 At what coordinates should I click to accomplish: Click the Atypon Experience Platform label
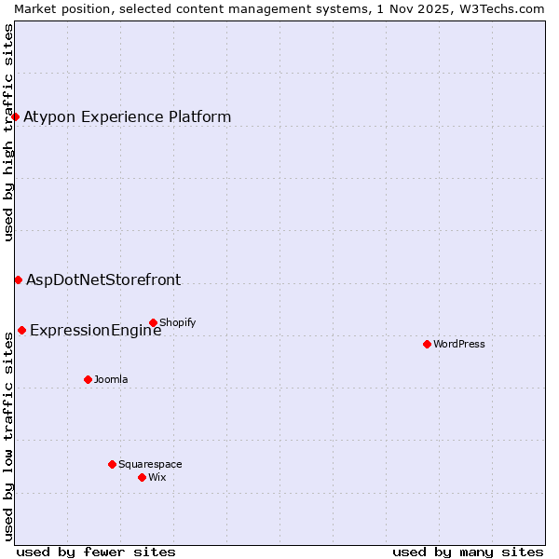coord(127,116)
